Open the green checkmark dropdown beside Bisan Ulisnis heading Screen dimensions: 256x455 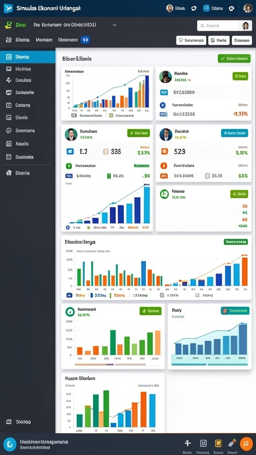click(234, 59)
